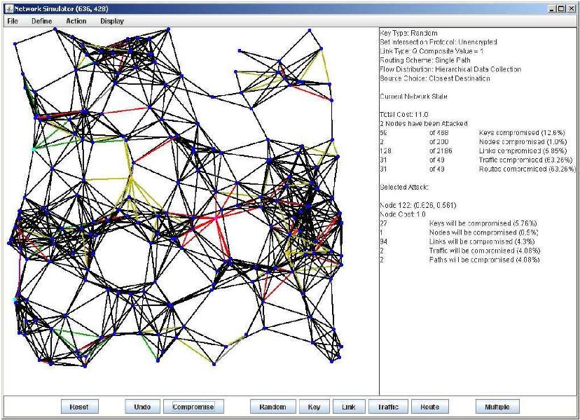This screenshot has height=420, width=580.
Task: Launch a Route attack
Action: (429, 407)
